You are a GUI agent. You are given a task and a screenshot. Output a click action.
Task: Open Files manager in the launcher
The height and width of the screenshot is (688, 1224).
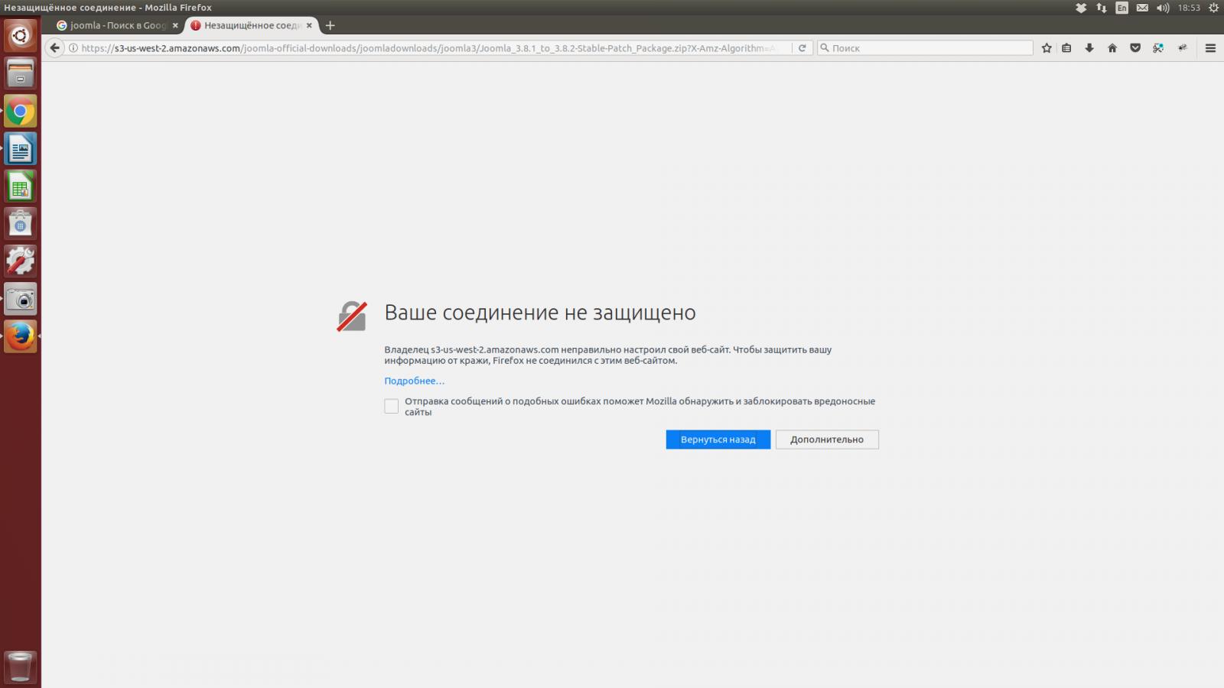[21, 73]
